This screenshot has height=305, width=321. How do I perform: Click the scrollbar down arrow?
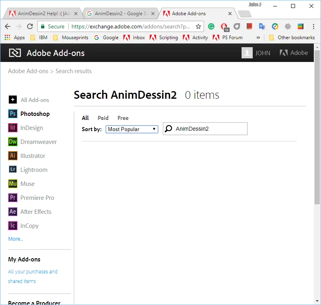tap(317, 301)
